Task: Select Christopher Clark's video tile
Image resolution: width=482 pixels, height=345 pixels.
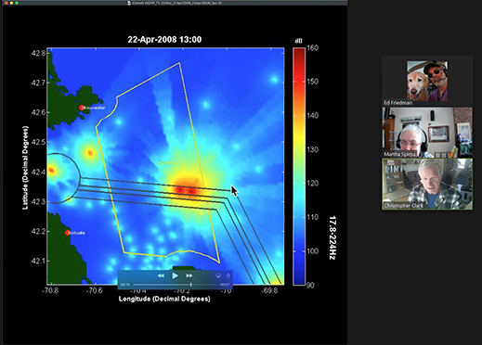Action: point(427,184)
